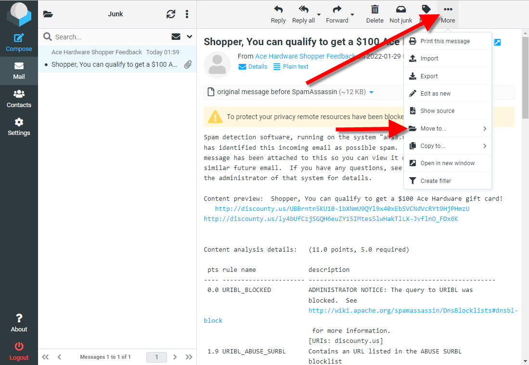This screenshot has width=529, height=365.
Task: Click in the Search field
Action: (111, 36)
